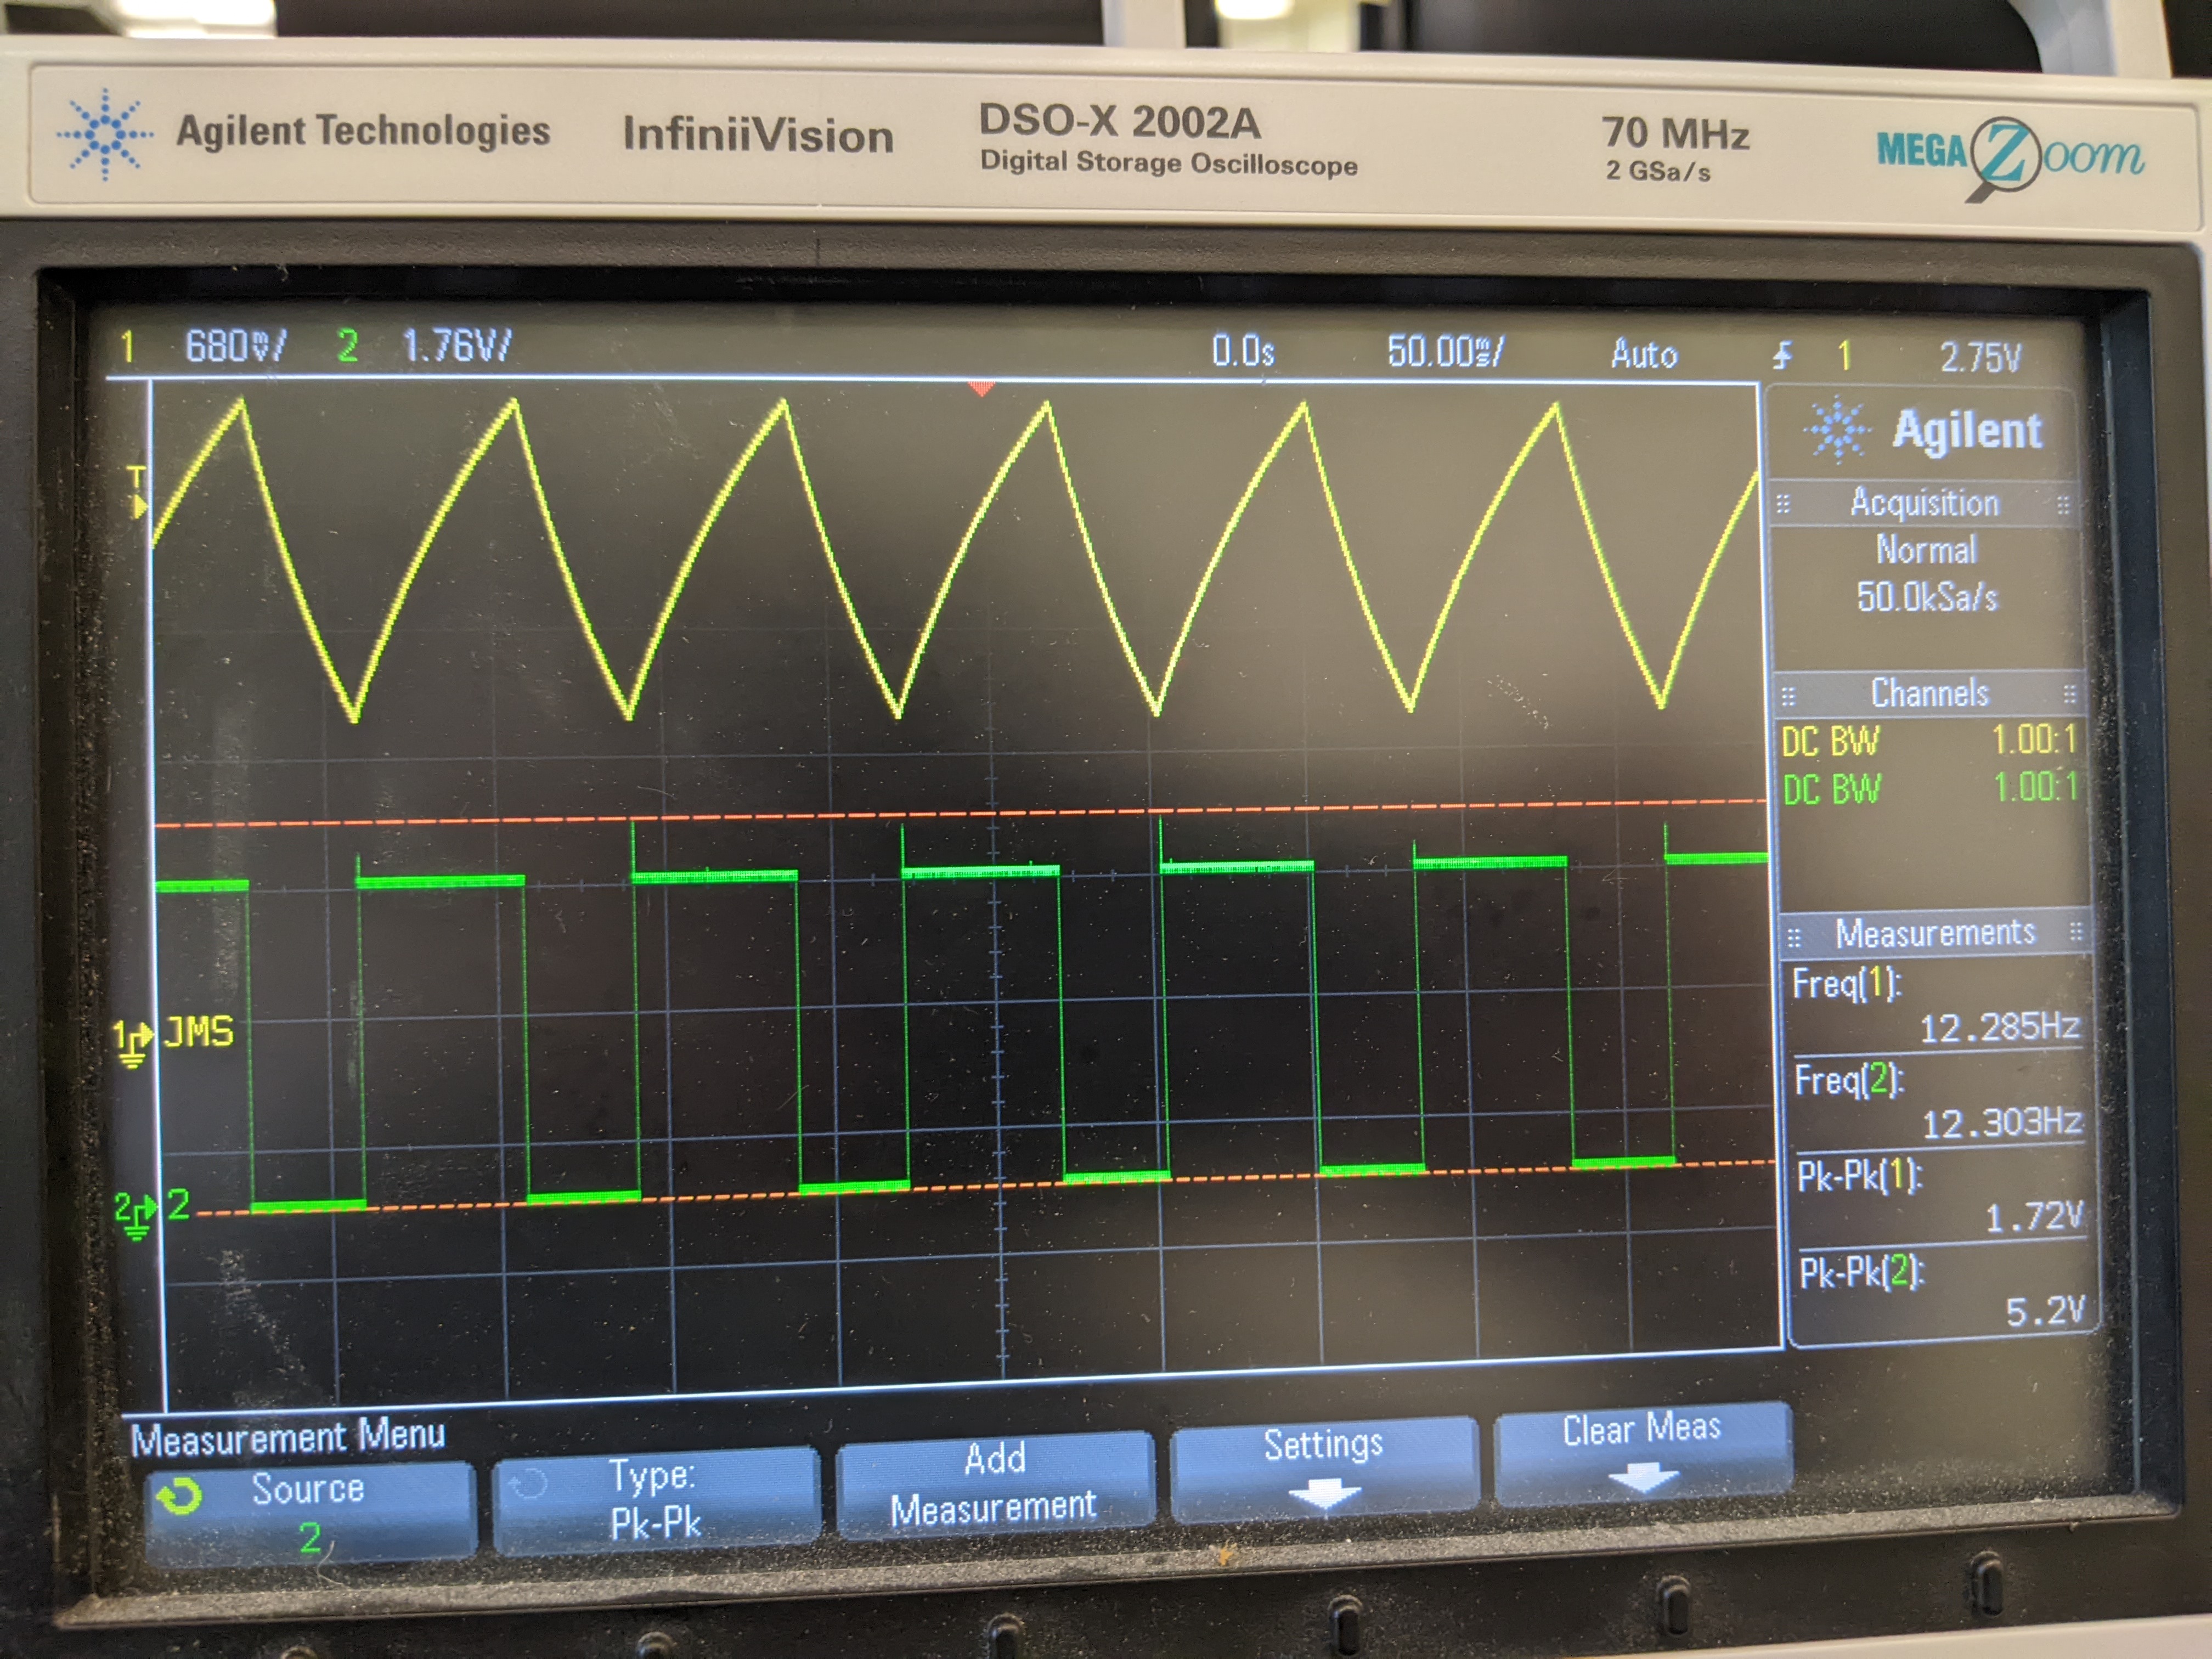Open the Type: Pk-Pk softkey
Screen dimensions: 2212x1659
[x=656, y=1500]
